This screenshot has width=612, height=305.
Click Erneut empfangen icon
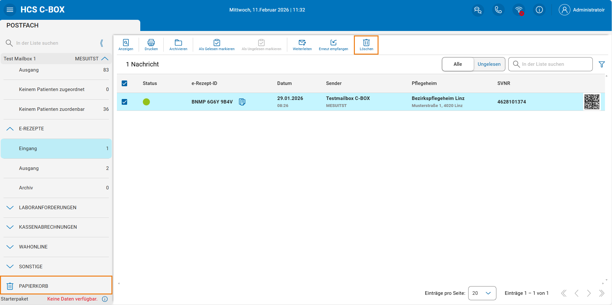point(333,45)
